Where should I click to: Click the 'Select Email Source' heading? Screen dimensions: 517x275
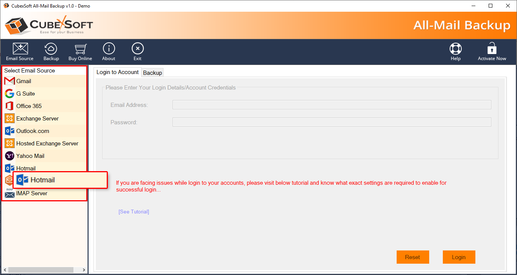30,71
